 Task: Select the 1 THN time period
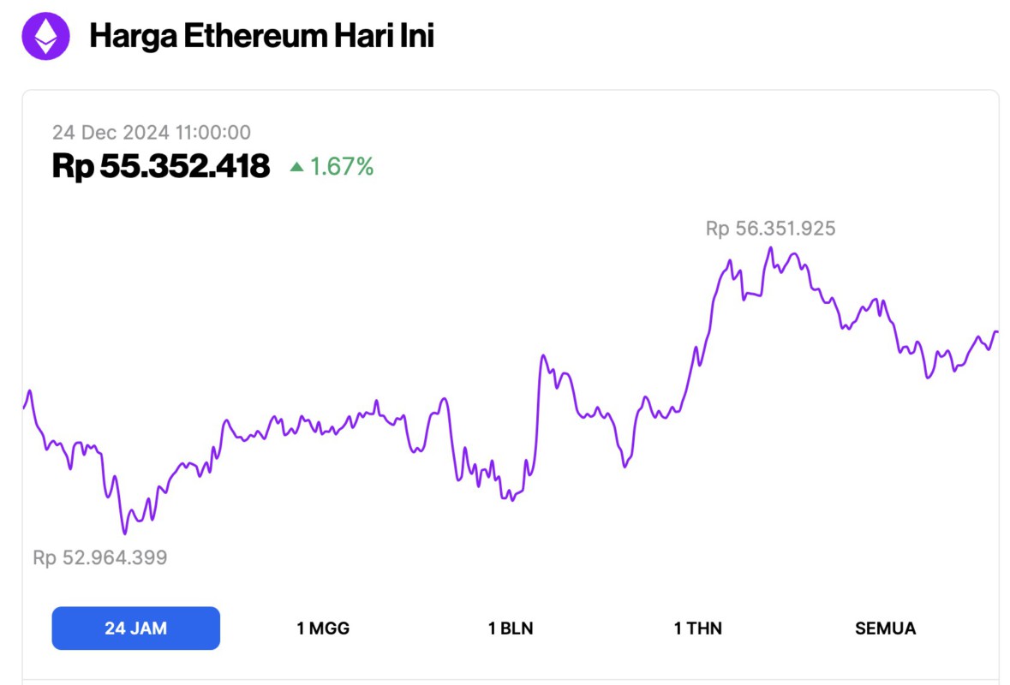[698, 628]
